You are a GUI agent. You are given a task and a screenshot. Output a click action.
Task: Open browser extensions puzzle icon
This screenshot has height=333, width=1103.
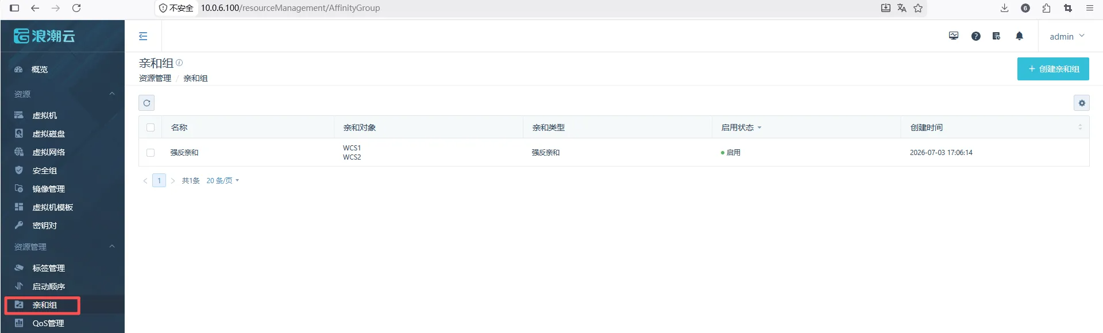[1046, 8]
